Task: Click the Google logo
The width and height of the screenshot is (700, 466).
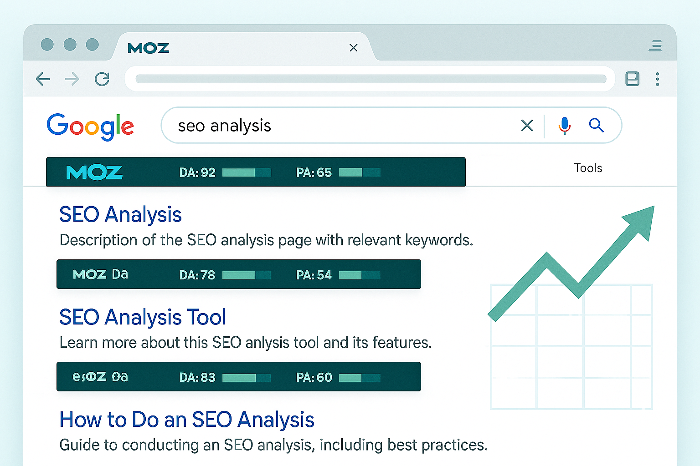Action: coord(90,126)
